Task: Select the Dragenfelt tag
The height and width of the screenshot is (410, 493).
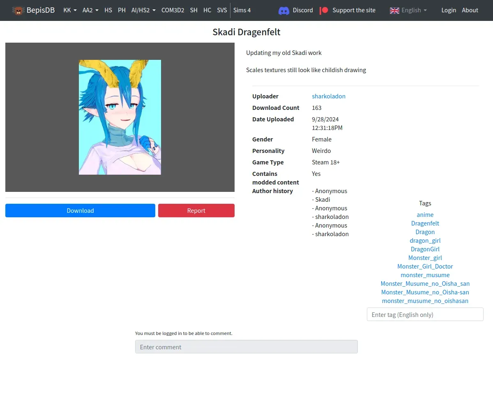Action: click(x=425, y=223)
